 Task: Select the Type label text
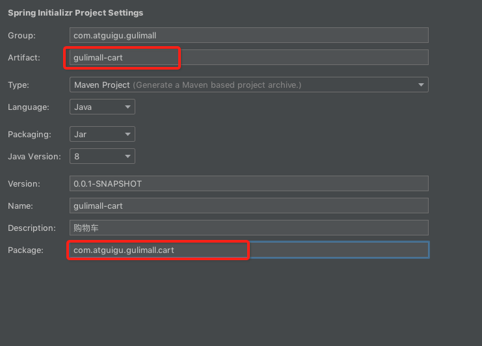[18, 85]
